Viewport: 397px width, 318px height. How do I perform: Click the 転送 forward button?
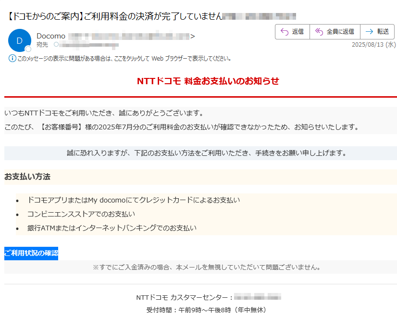pyautogui.click(x=377, y=32)
